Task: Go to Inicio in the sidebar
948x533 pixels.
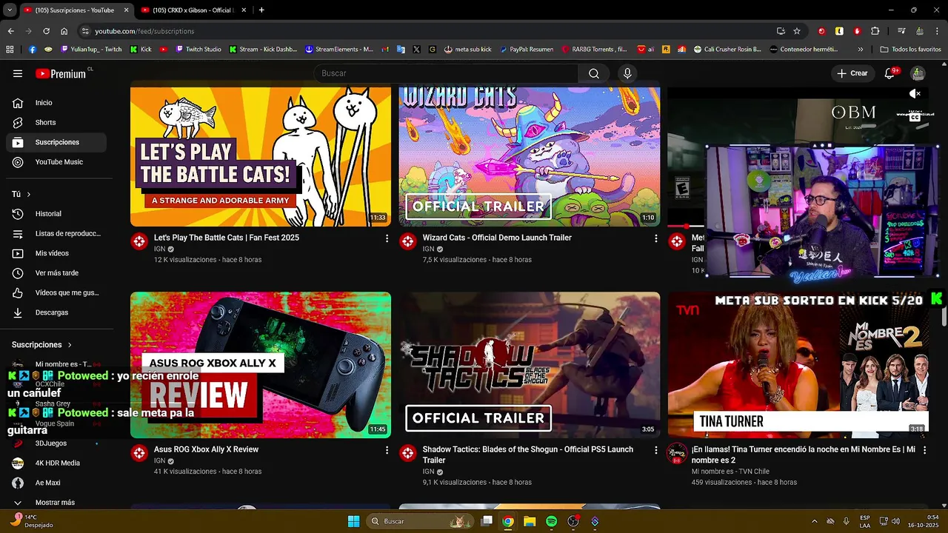Action: pos(56,103)
